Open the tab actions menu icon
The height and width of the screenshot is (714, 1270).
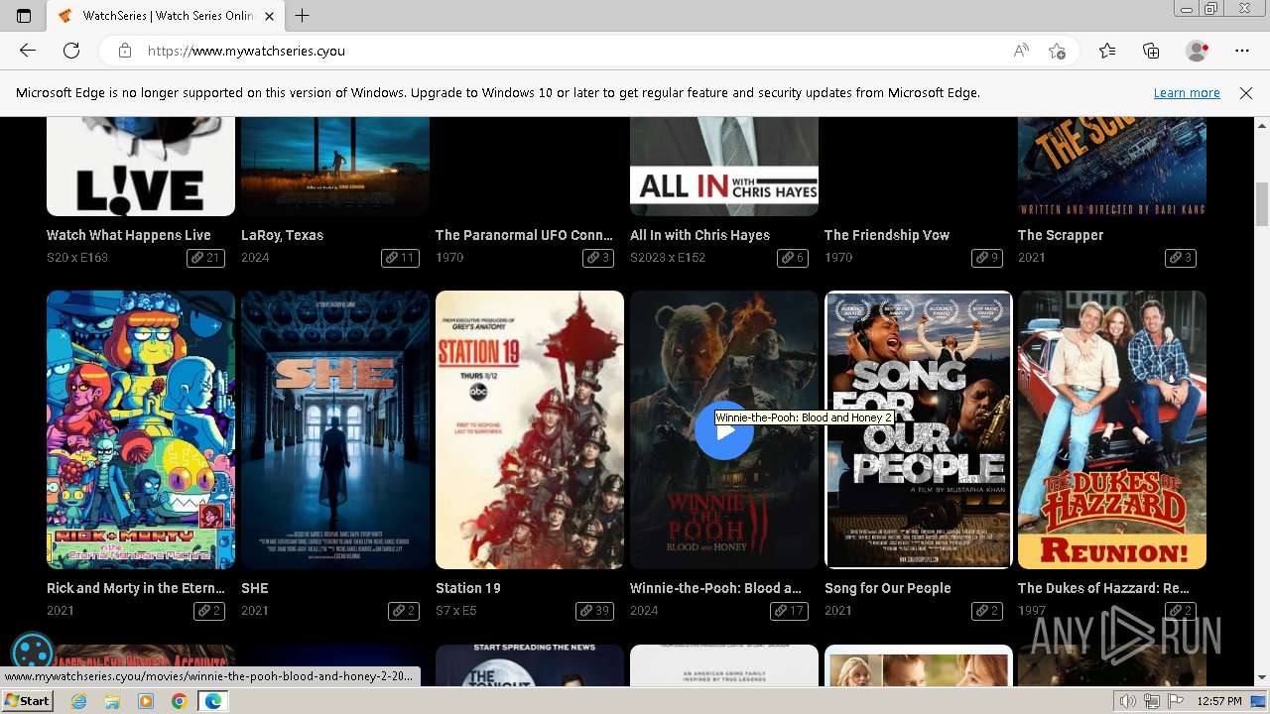[24, 16]
